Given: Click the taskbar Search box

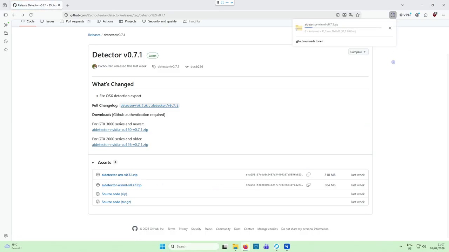Looking at the screenshot, I should pyautogui.click(x=194, y=246).
